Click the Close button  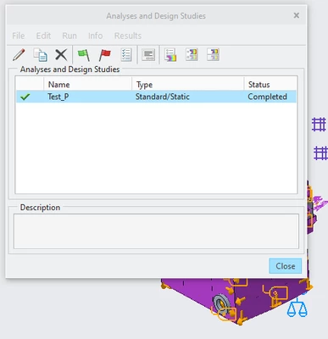coord(286,266)
